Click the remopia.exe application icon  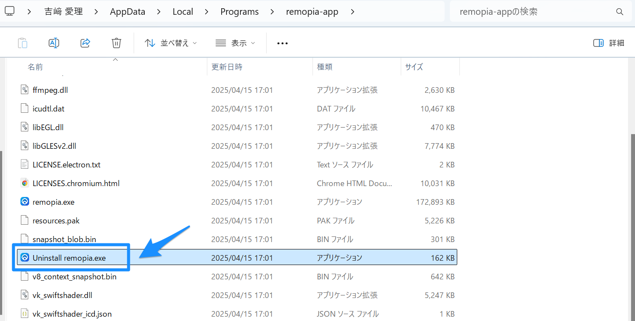point(25,202)
